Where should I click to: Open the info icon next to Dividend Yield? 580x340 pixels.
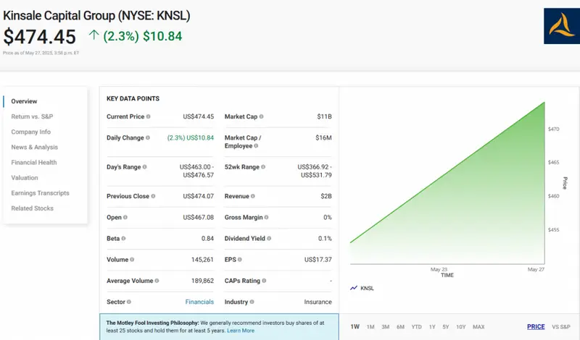point(269,239)
